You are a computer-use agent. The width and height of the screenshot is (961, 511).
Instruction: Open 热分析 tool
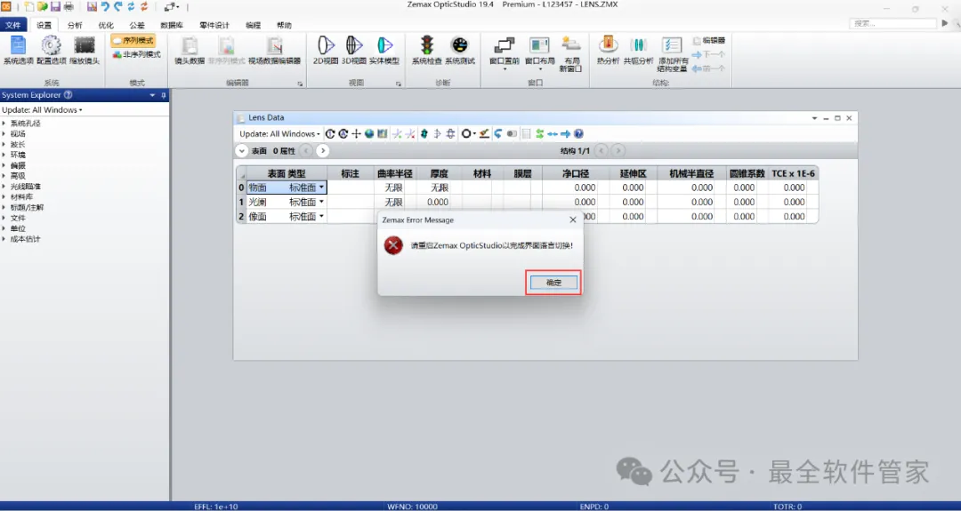(x=608, y=50)
